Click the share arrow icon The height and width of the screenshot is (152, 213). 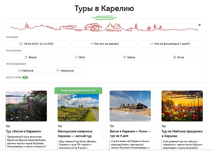point(199,25)
